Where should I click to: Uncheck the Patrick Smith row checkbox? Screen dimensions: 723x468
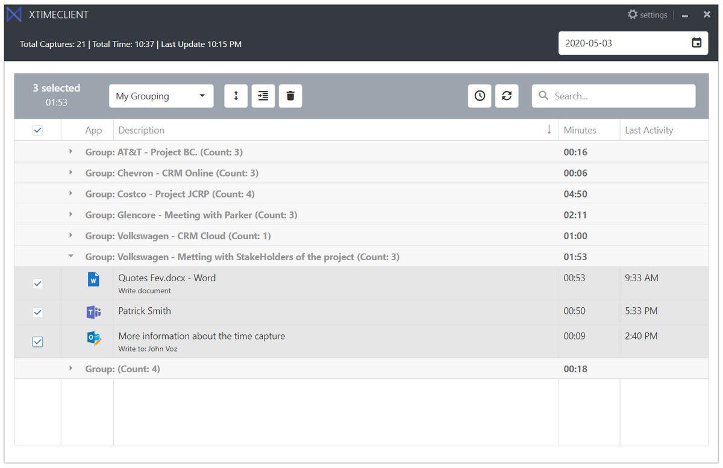point(37,312)
